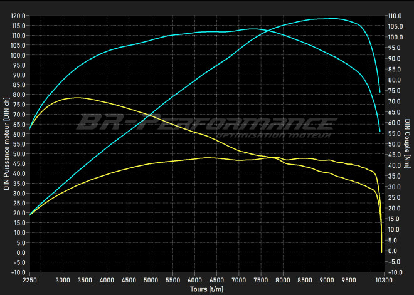This screenshot has height=295, width=414.
Task: Click the 0.0 label on the left power axis
Action: point(21,252)
